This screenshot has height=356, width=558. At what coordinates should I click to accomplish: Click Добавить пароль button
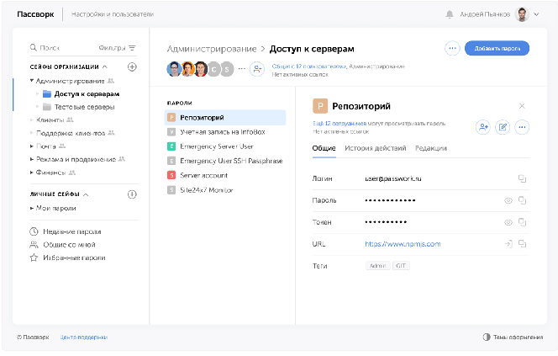click(497, 48)
